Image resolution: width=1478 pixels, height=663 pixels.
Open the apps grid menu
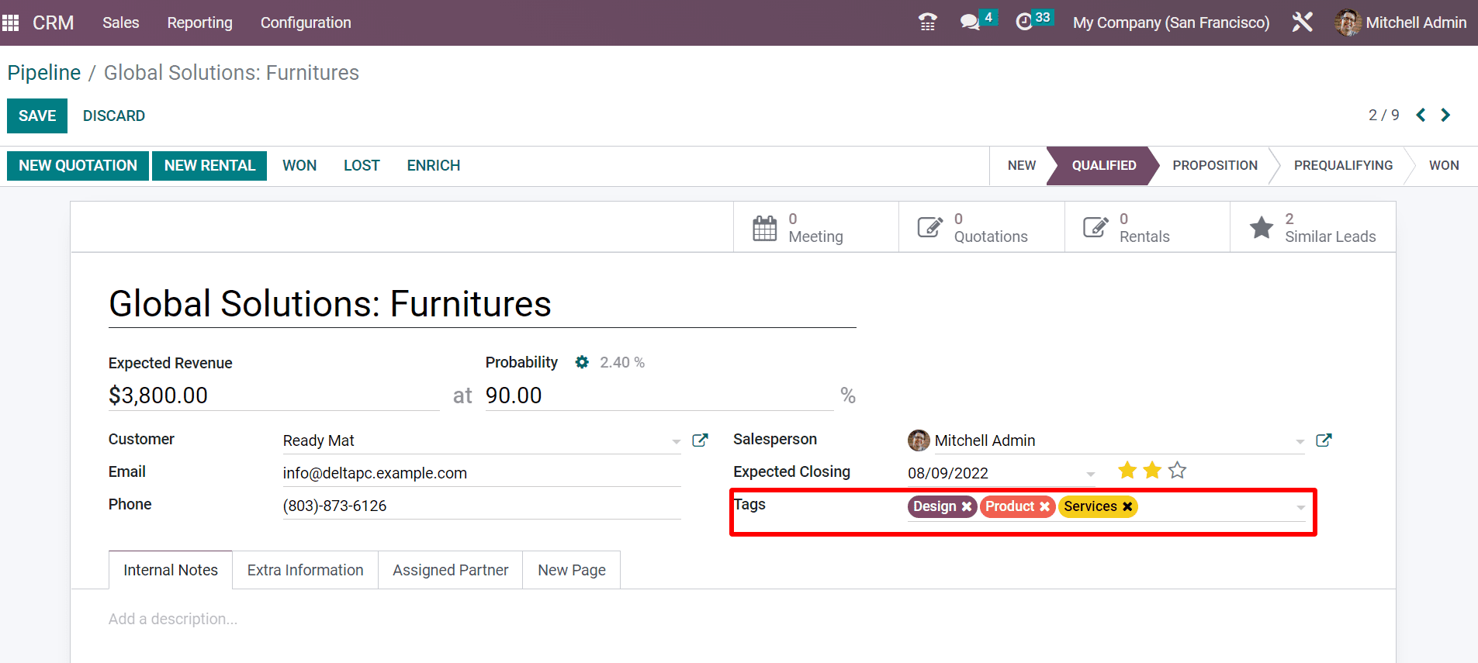(x=11, y=22)
